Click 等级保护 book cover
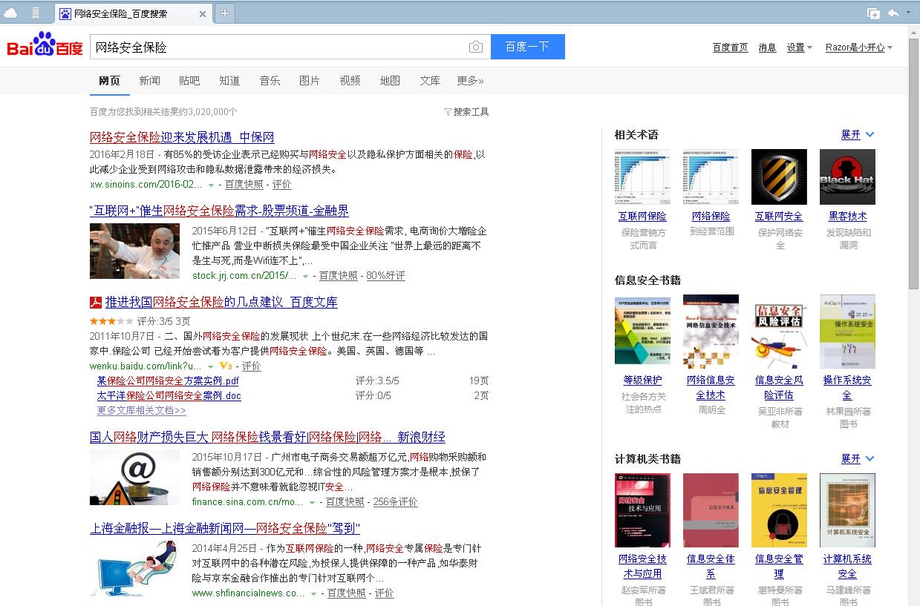Image resolution: width=920 pixels, height=606 pixels. click(642, 332)
